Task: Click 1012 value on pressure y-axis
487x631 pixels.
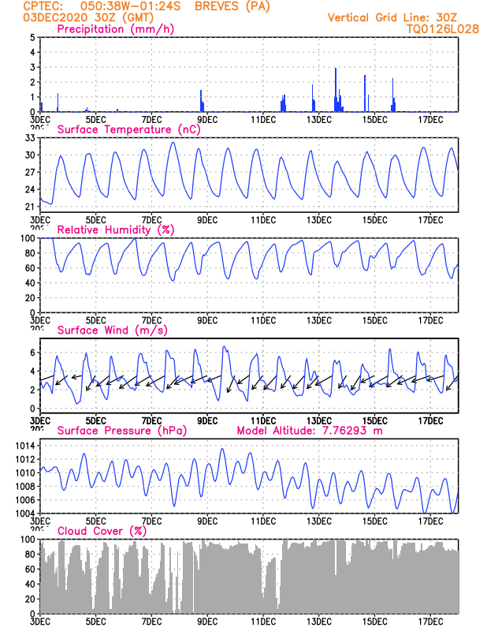Action: (25, 459)
